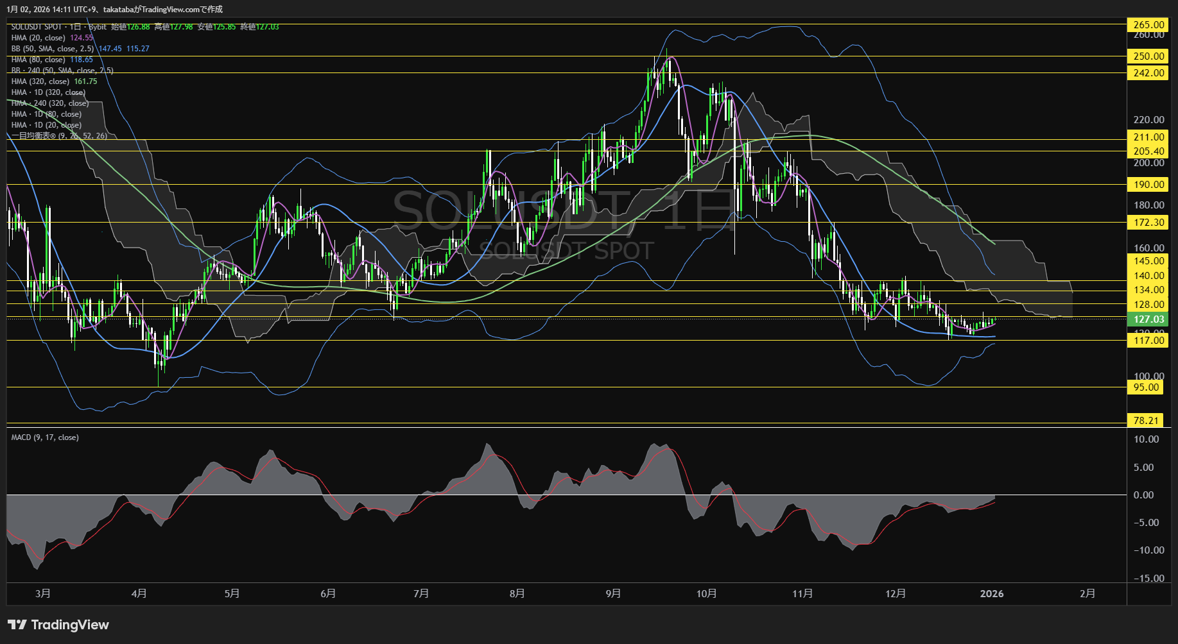Click the HMA (80, close) indicator label

click(x=39, y=60)
